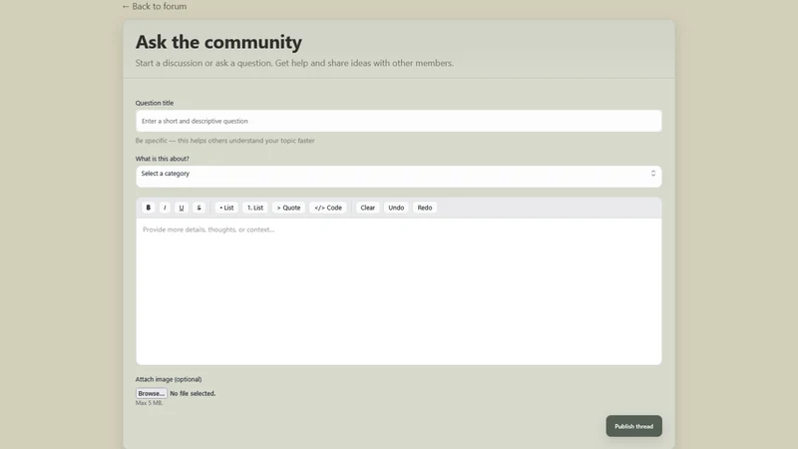Click the 'Question title' label

click(x=155, y=103)
